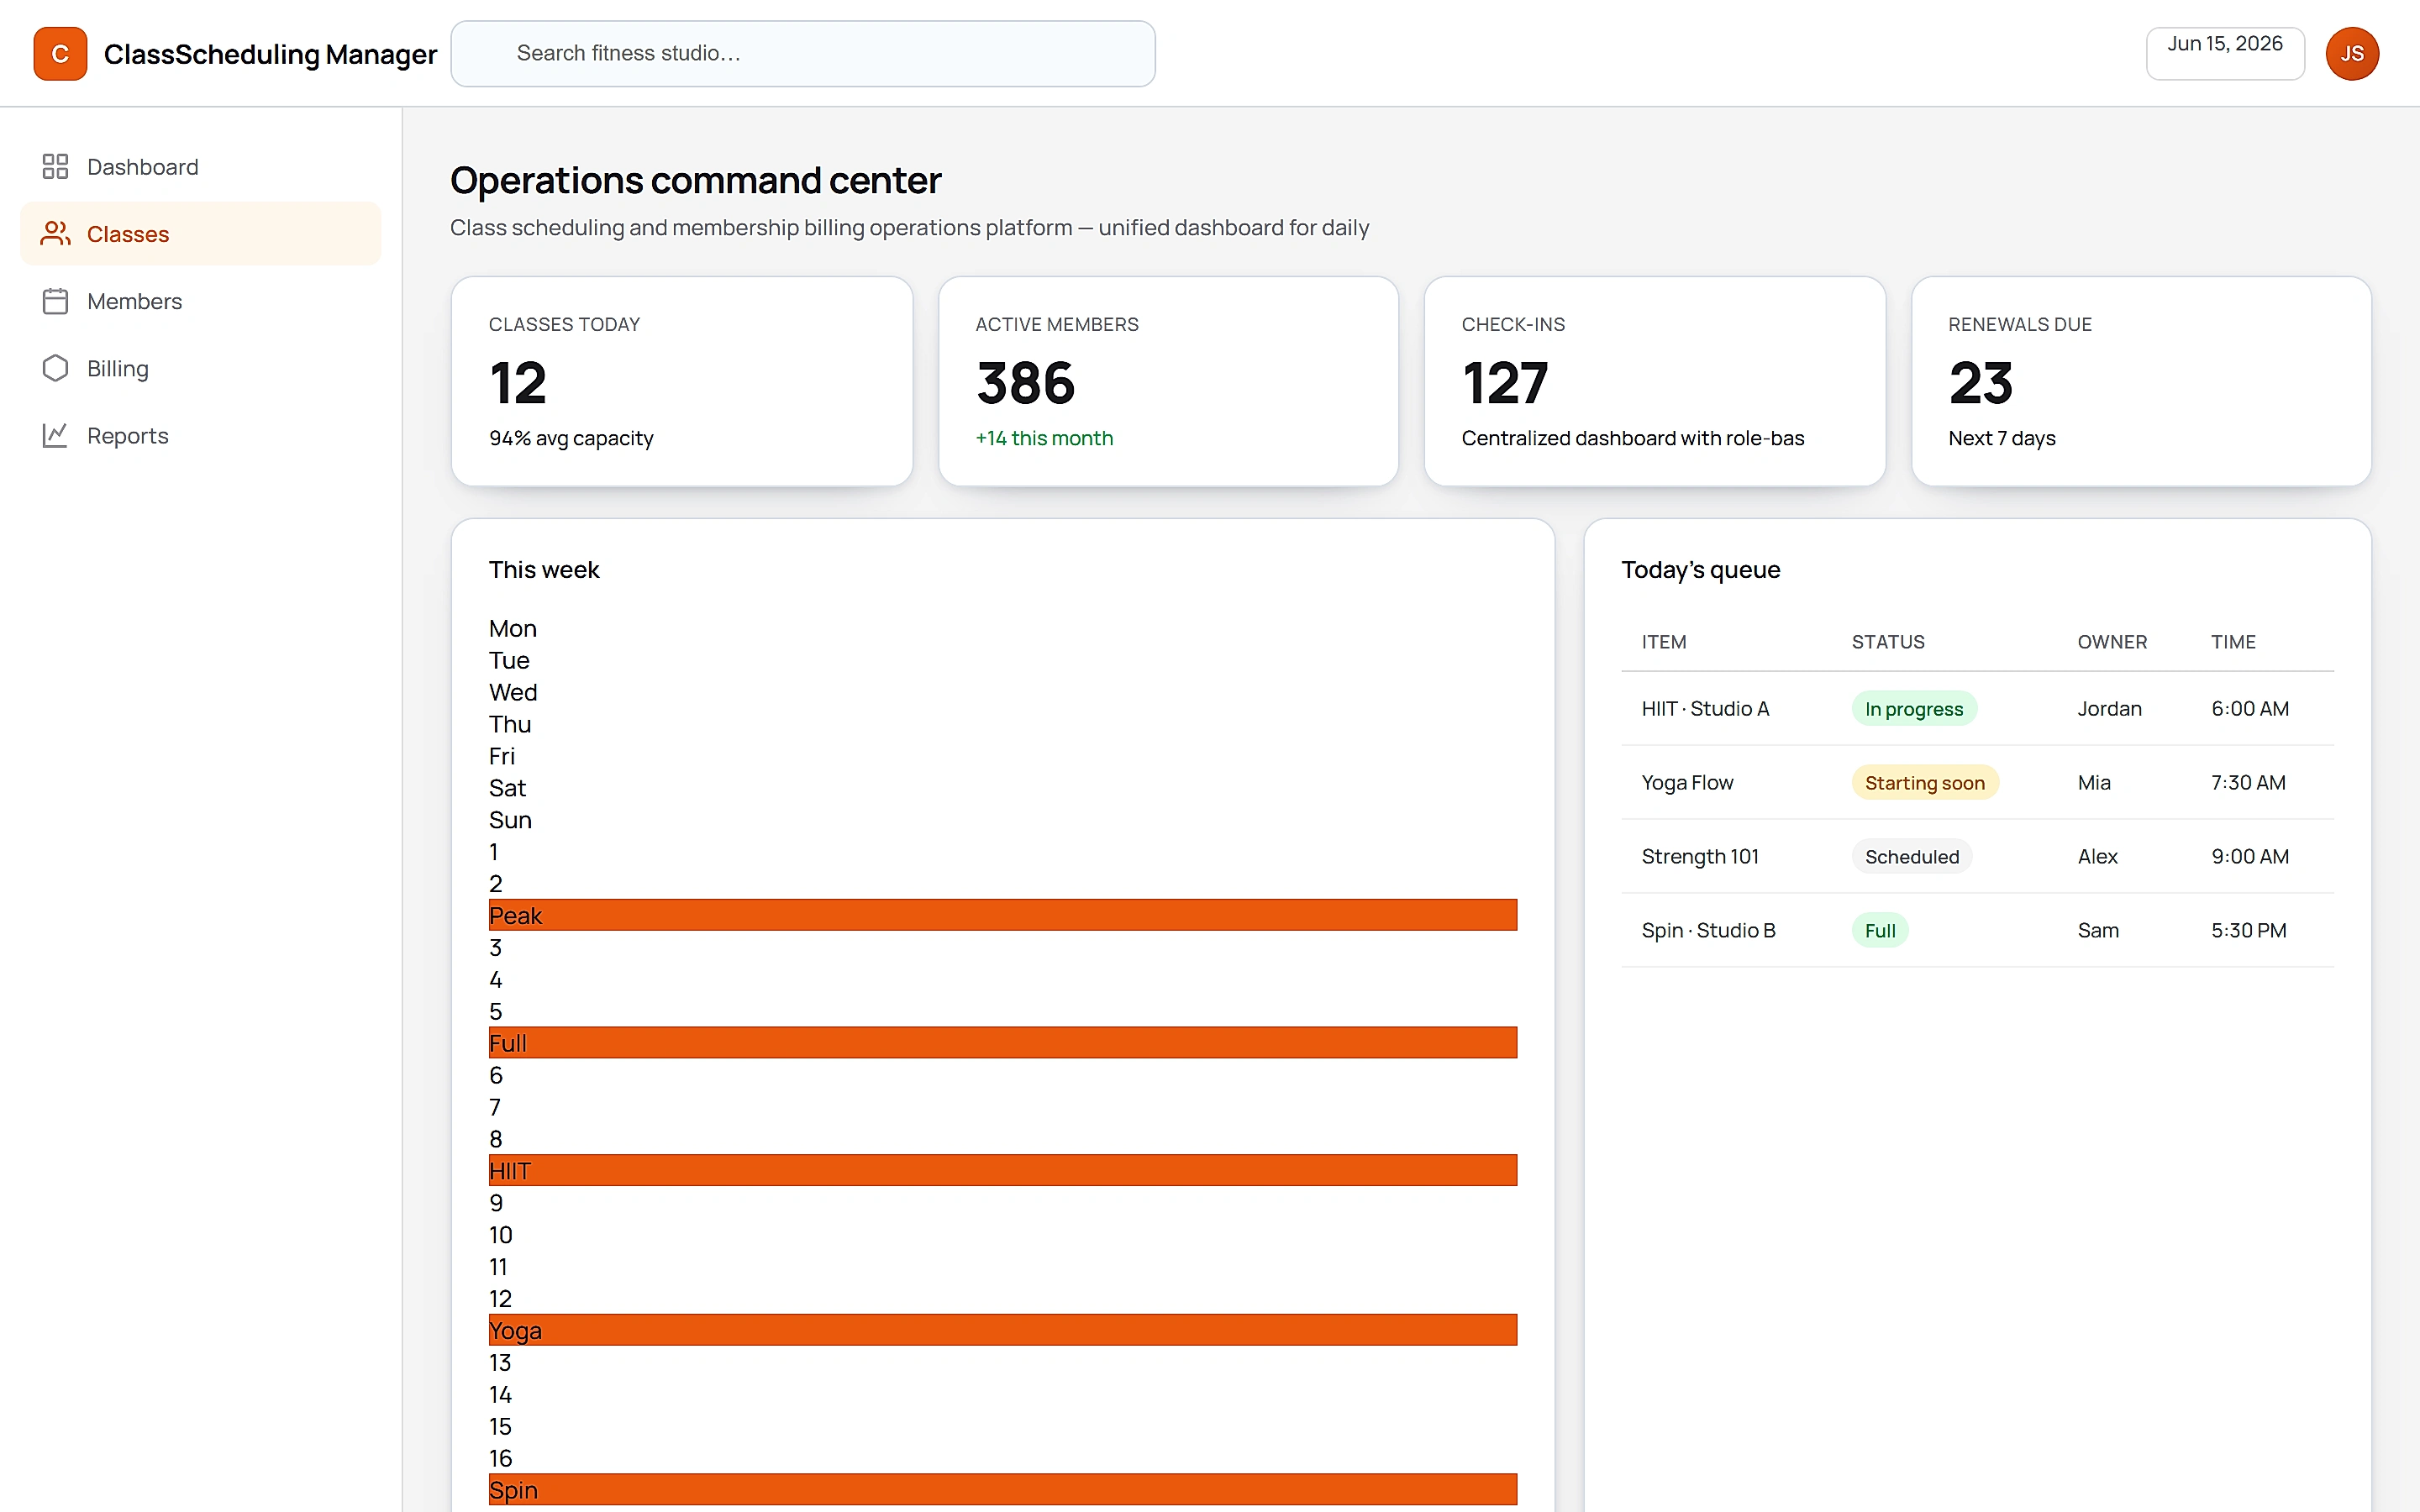Click the Spin bar in This week
2420x1512 pixels.
point(1003,1490)
